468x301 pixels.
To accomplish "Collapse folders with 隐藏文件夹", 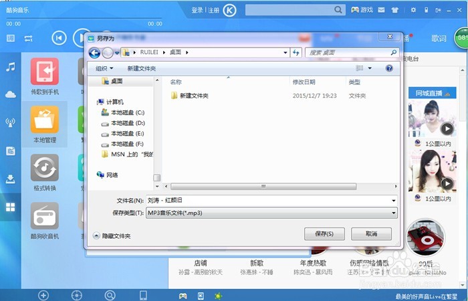I will pyautogui.click(x=112, y=236).
